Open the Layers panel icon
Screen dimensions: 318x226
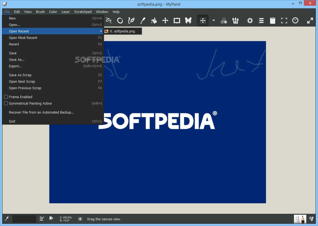pyautogui.click(x=261, y=21)
